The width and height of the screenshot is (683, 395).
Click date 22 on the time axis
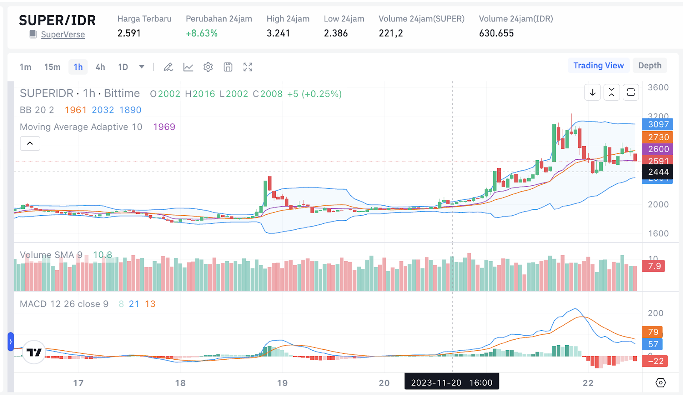pos(588,383)
